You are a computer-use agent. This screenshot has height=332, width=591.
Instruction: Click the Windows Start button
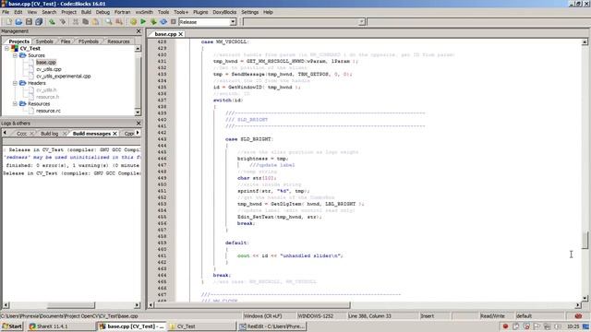[12, 326]
